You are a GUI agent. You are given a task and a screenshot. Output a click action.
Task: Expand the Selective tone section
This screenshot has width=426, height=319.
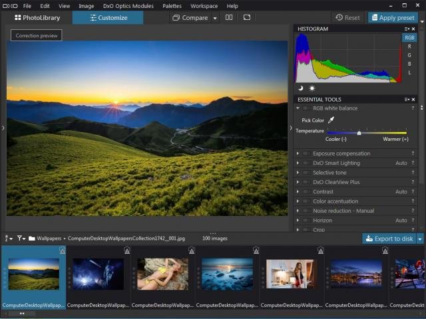[298, 173]
